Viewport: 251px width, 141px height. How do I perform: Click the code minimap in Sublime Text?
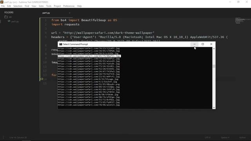(x=242, y=20)
